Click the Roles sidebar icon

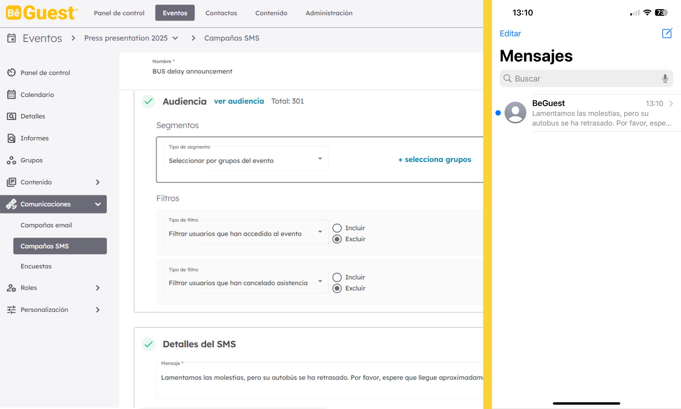12,288
